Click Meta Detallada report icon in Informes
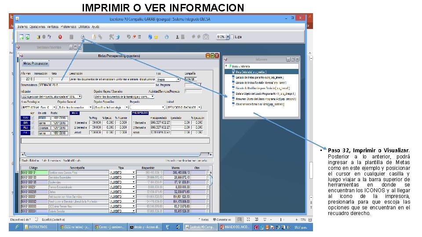The height and width of the screenshot is (237, 422). 233,72
